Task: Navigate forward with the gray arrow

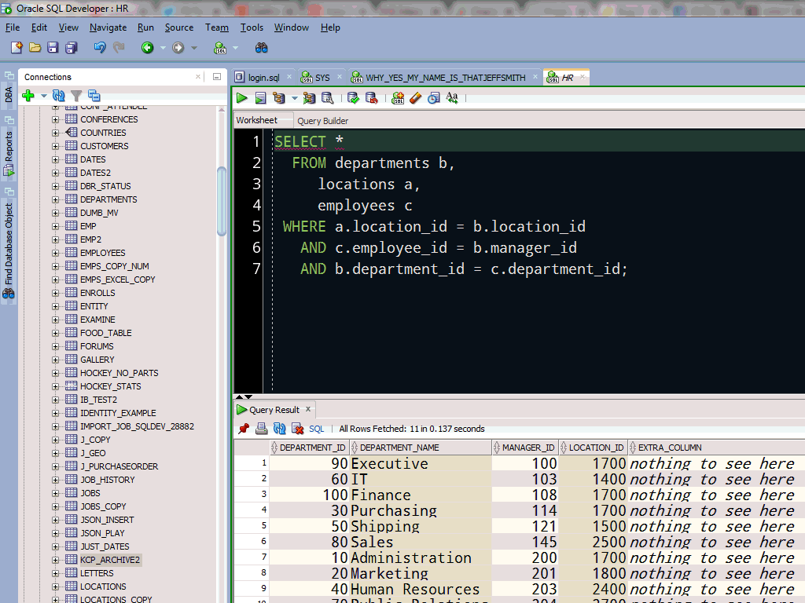Action: point(178,48)
